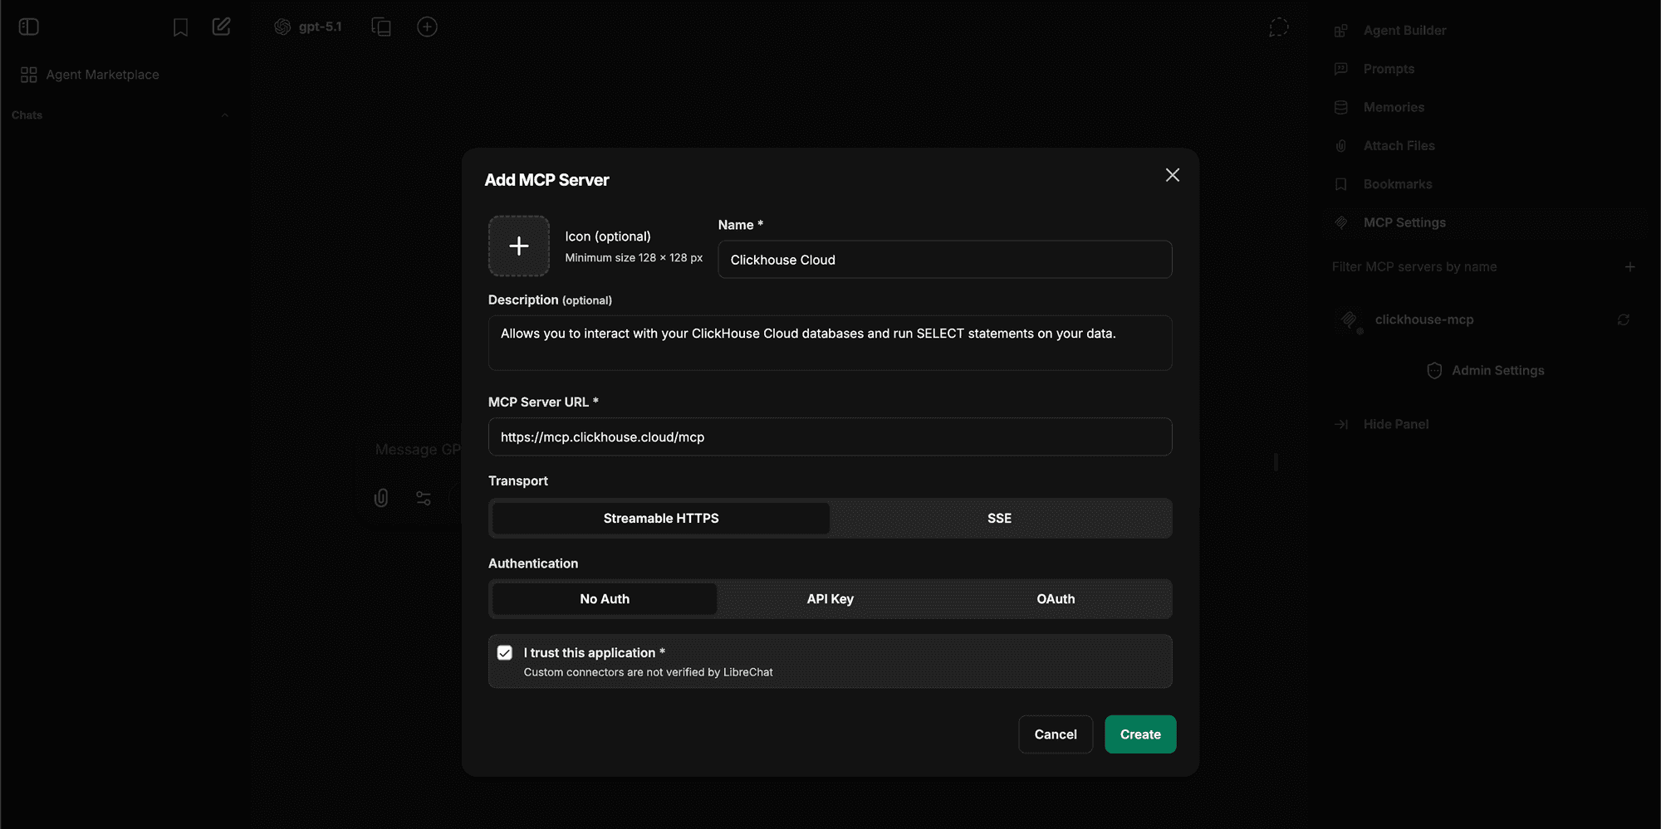1661x829 pixels.
Task: Open the gpt-5.1 model selector
Action: click(308, 27)
